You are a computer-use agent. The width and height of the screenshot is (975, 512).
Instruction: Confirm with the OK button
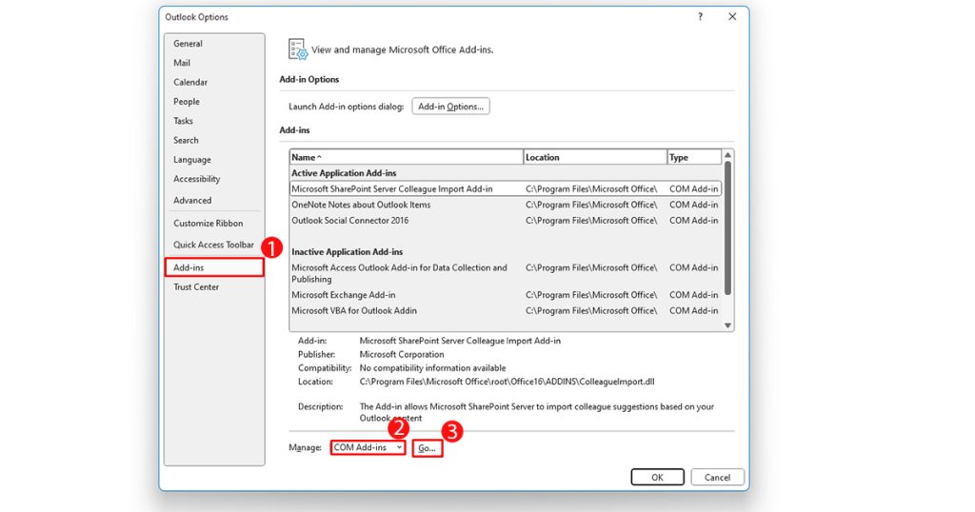click(657, 477)
